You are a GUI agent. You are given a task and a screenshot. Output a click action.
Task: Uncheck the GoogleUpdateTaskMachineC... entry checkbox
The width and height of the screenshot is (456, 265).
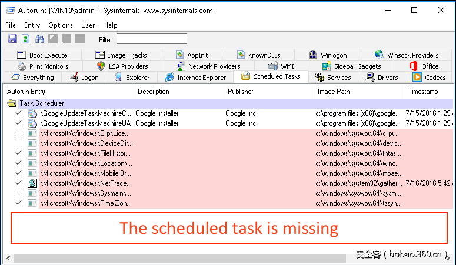19,113
